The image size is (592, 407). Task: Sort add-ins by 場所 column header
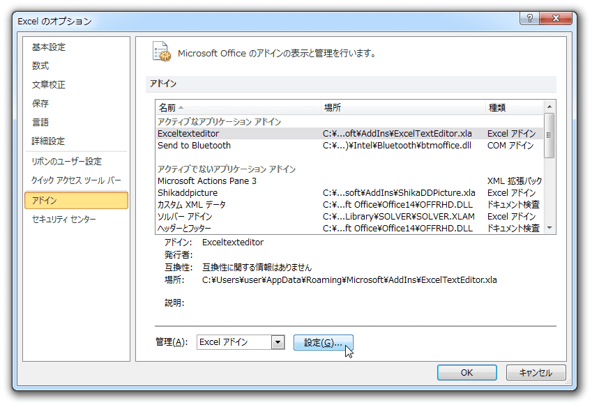tap(403, 108)
